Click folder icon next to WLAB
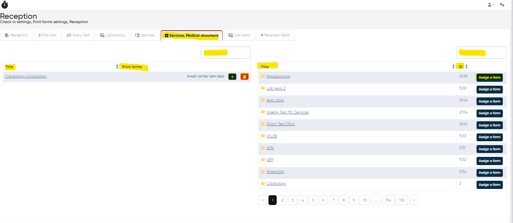The image size is (513, 223). click(263, 136)
